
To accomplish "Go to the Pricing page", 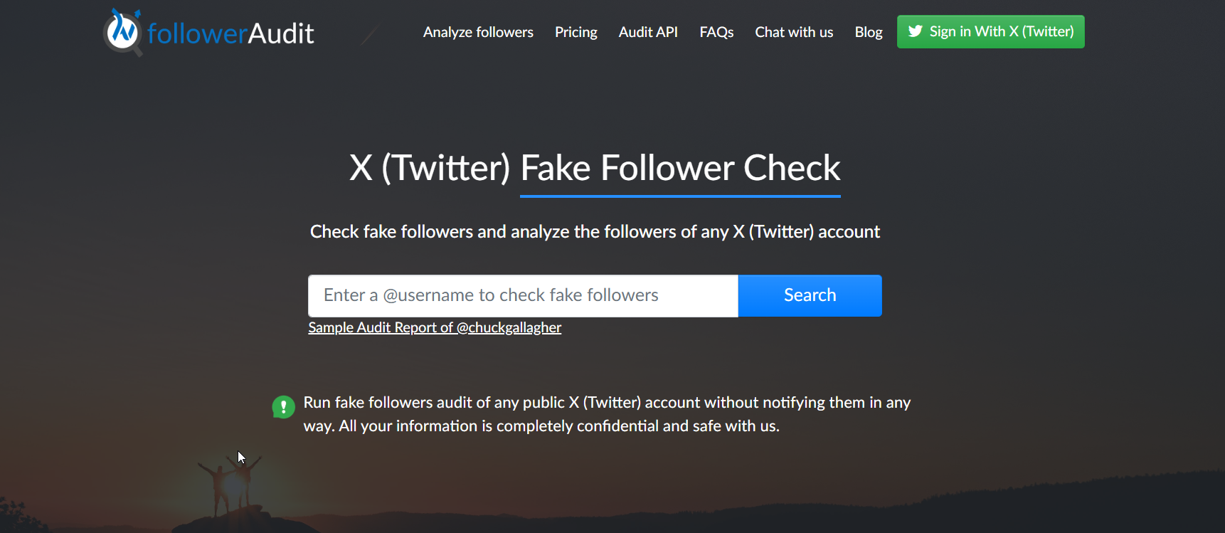I will [576, 32].
